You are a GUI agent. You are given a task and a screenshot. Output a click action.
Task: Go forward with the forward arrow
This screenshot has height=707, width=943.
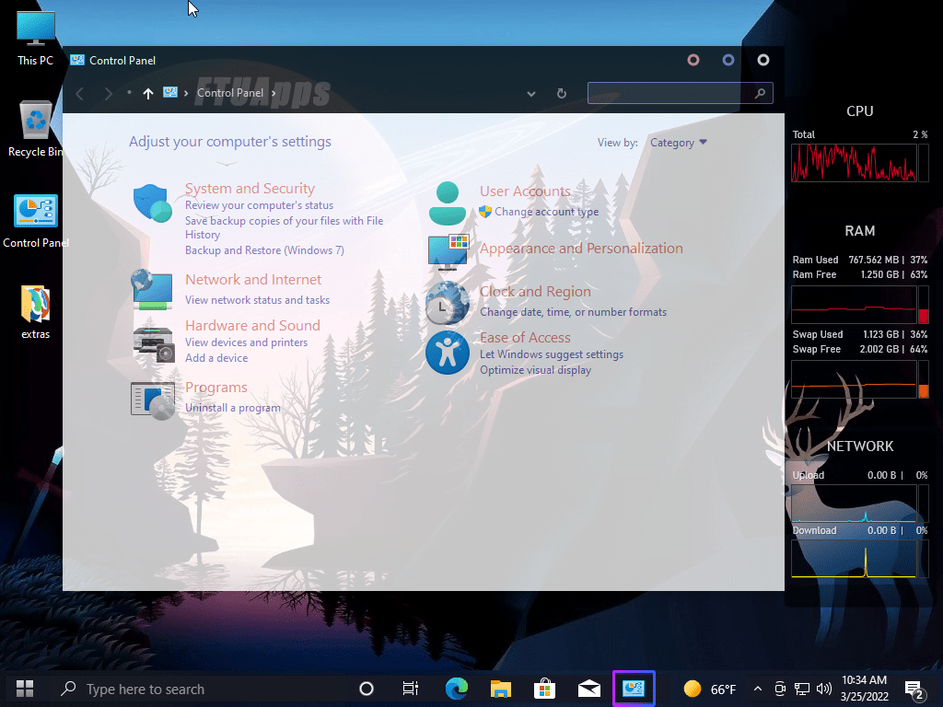tap(108, 94)
